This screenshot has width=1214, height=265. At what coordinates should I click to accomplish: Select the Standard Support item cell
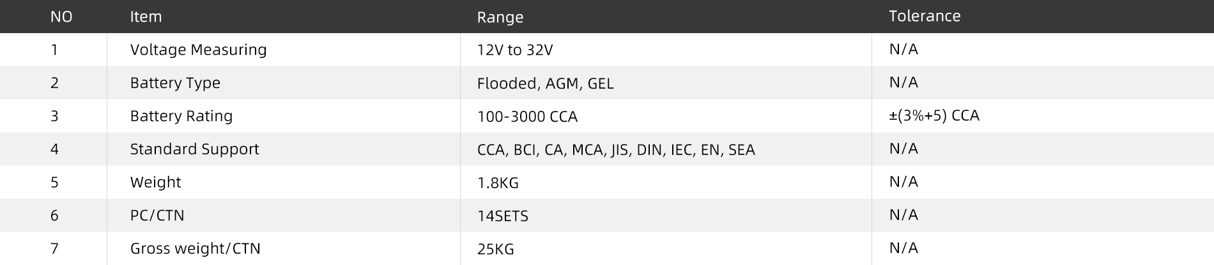(194, 149)
